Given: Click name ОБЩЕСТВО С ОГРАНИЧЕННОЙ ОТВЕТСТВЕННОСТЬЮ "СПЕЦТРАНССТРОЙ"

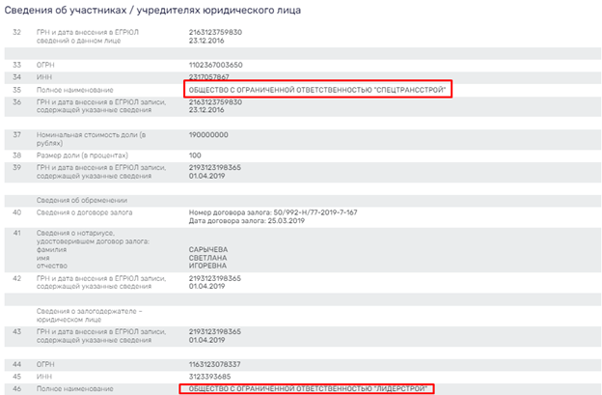Looking at the screenshot, I should point(317,90).
